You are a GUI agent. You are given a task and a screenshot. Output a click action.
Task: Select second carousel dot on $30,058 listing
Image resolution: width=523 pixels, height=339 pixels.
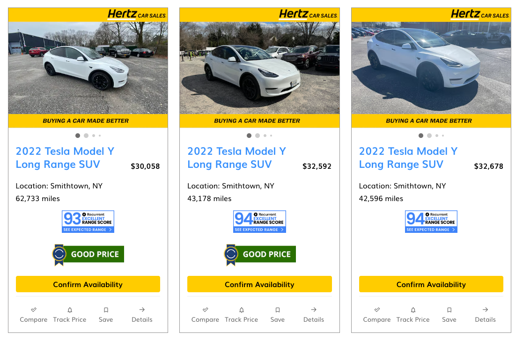click(86, 136)
